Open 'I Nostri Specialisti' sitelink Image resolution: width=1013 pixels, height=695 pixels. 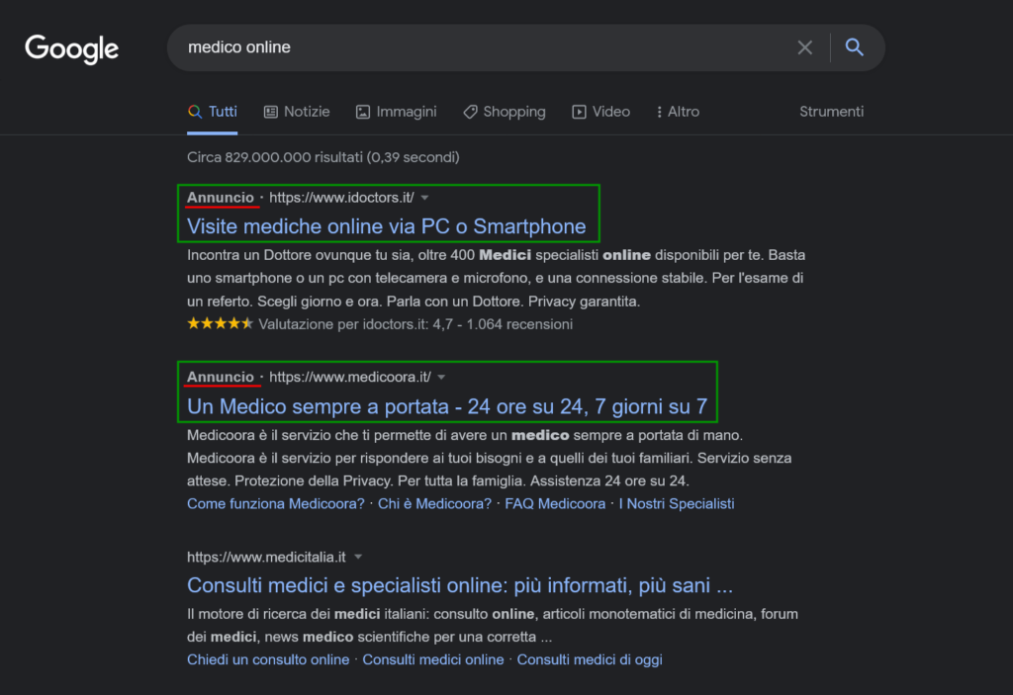(677, 504)
